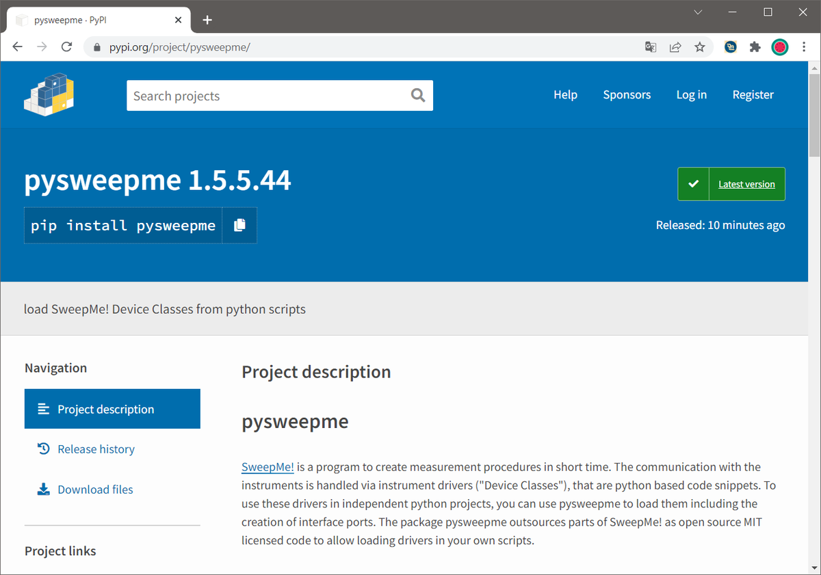Click the Project links heading
This screenshot has height=575, width=821.
60,551
